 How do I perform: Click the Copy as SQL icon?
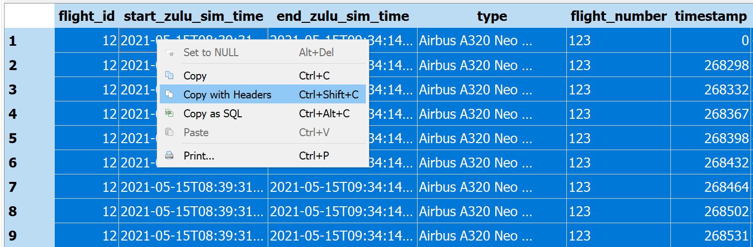(170, 113)
